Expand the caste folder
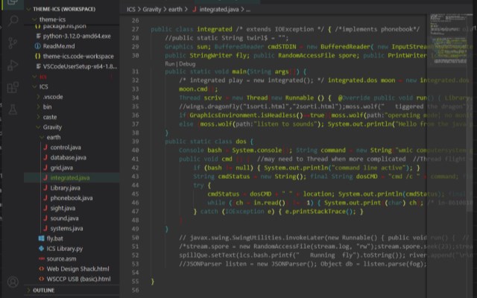This screenshot has height=298, width=477. coord(49,117)
